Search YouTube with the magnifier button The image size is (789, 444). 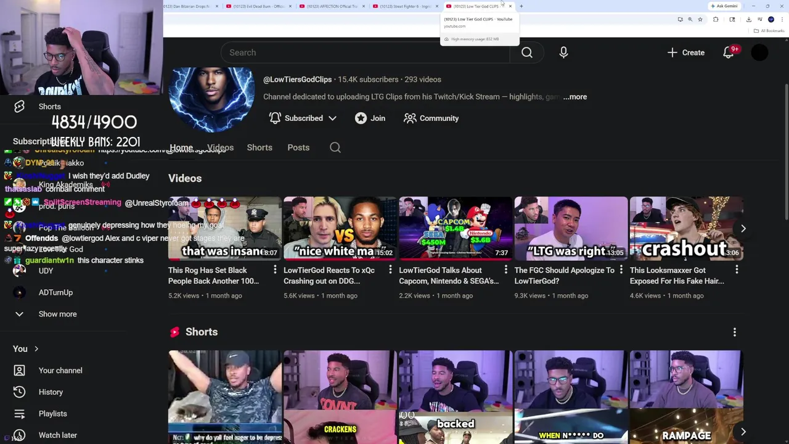click(526, 52)
